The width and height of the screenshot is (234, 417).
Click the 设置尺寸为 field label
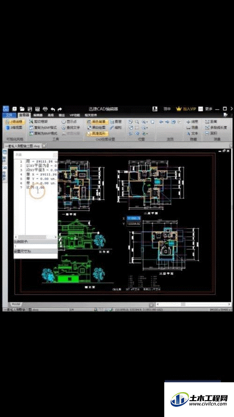pos(22,251)
